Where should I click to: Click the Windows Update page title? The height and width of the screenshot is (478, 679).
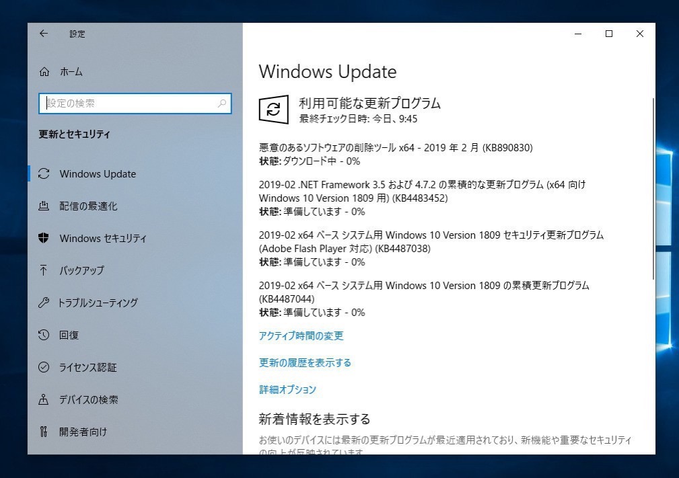point(327,71)
